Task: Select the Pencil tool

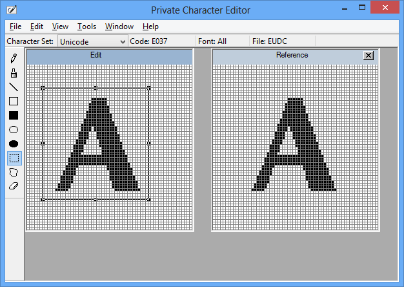Action: (14, 59)
